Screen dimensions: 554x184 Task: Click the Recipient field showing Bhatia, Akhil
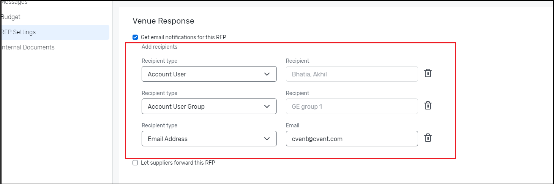tap(352, 74)
